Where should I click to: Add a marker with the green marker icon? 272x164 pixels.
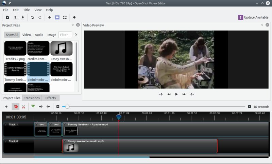pos(33,107)
